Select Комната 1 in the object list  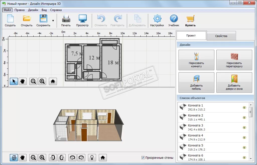[213, 107]
